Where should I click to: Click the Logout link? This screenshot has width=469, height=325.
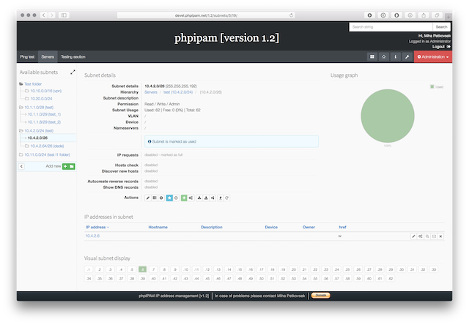tap(438, 46)
